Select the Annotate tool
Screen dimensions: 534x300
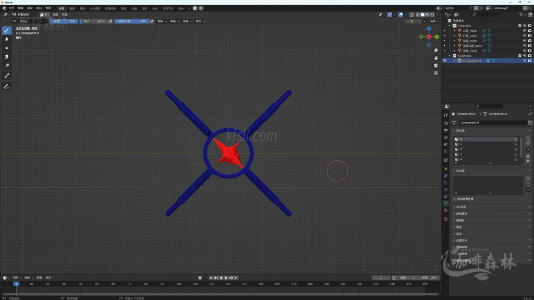pyautogui.click(x=7, y=86)
